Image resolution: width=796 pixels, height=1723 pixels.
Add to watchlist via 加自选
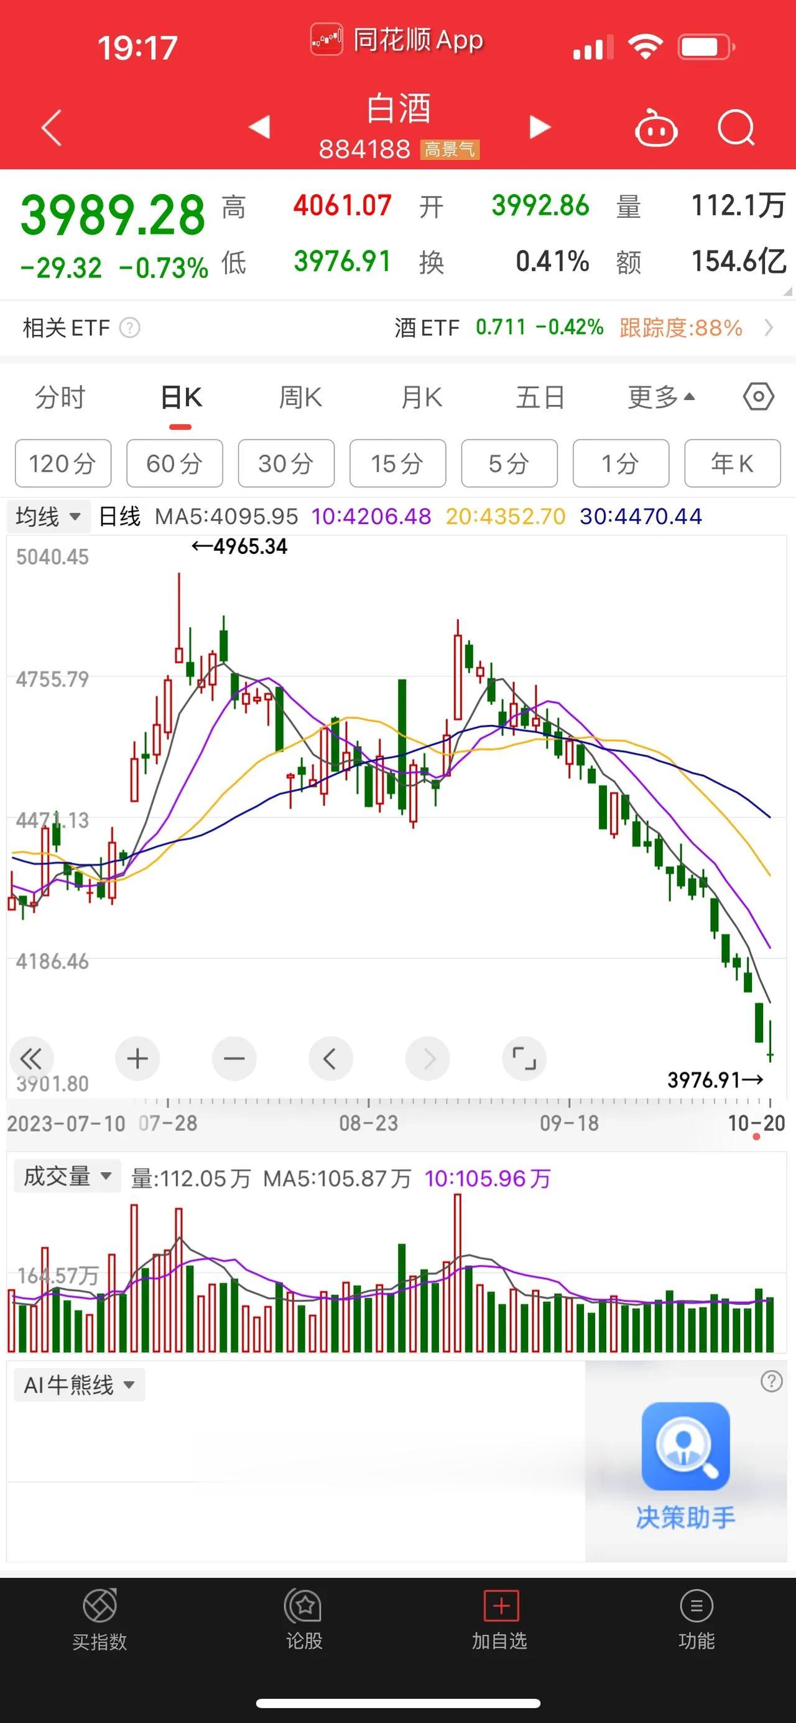point(500,1618)
